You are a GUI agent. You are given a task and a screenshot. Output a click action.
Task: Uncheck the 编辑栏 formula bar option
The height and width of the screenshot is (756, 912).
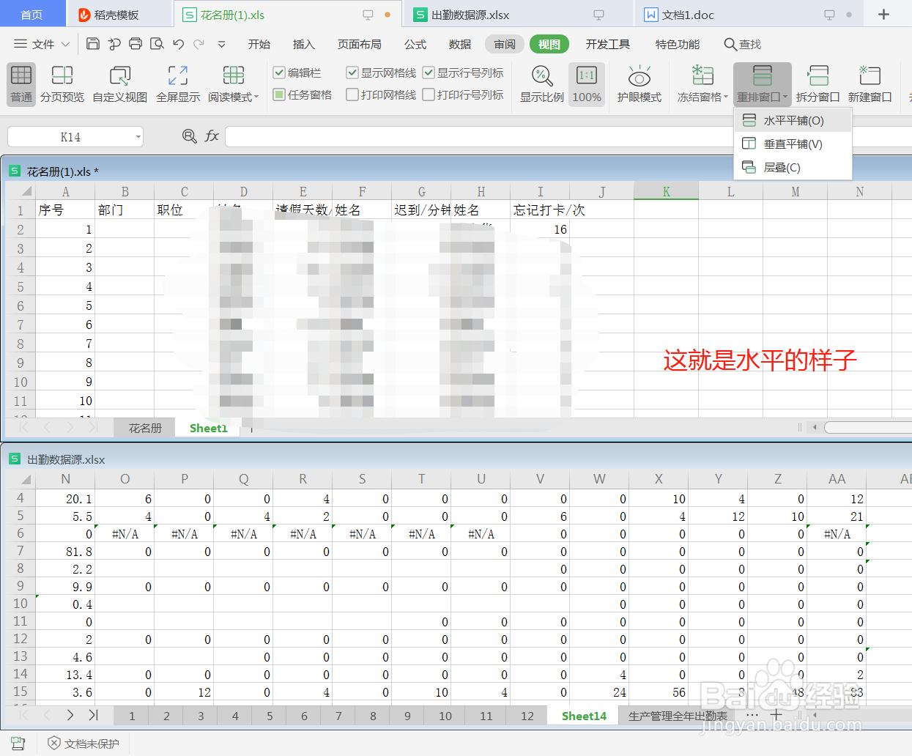point(278,73)
